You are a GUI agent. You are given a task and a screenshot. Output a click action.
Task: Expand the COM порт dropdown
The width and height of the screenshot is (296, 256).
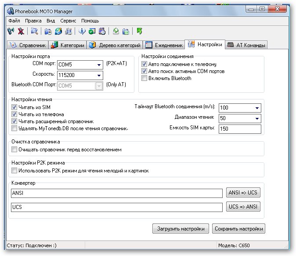[x=99, y=65]
